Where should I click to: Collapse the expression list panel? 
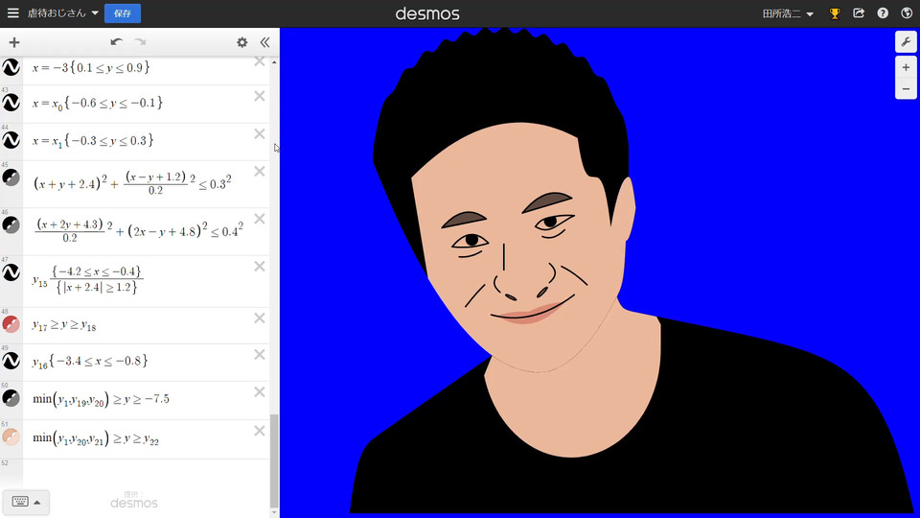point(264,42)
